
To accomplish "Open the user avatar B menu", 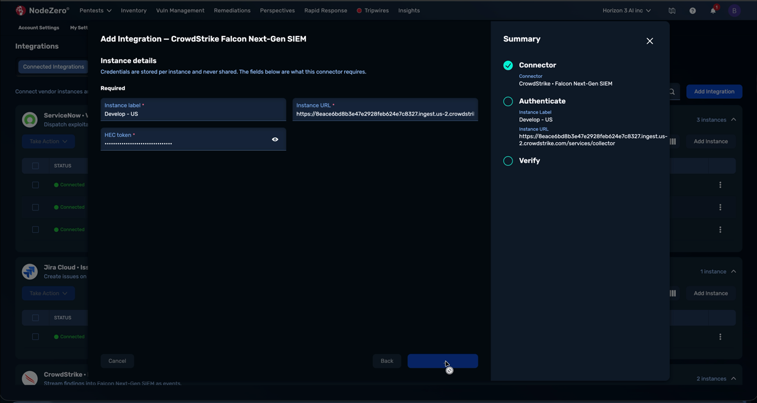I will point(734,11).
